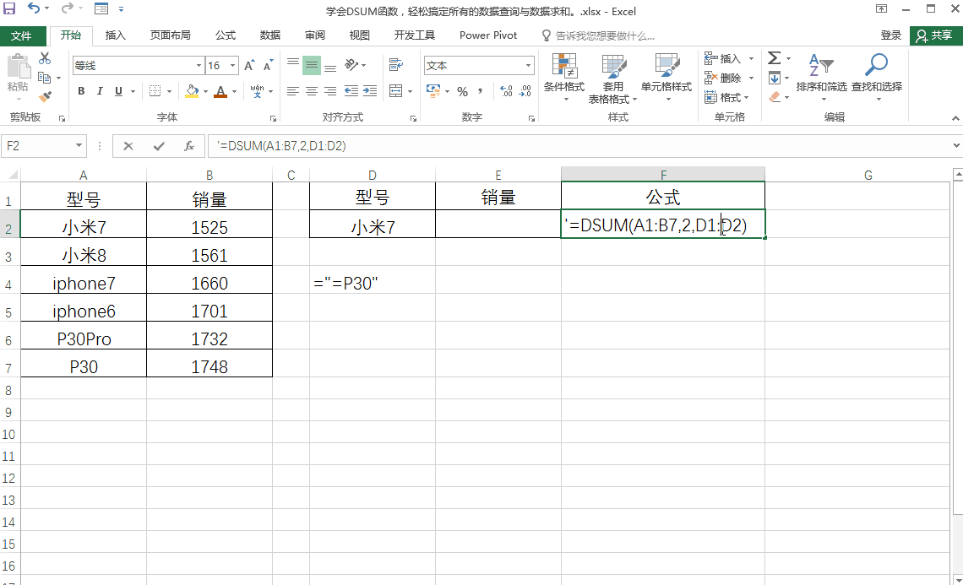The height and width of the screenshot is (585, 963).
Task: Switch to the Insert tab
Action: pos(116,35)
